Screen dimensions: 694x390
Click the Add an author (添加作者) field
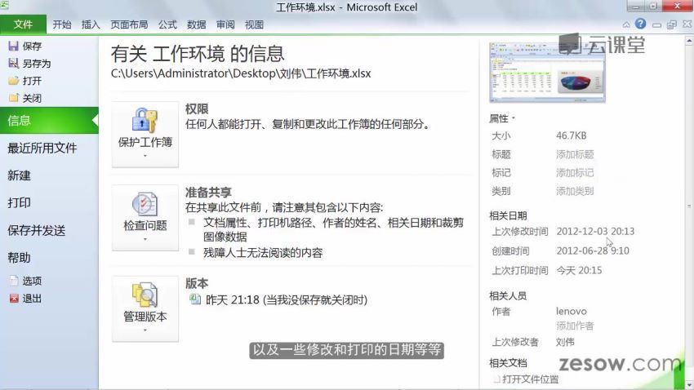tap(575, 326)
